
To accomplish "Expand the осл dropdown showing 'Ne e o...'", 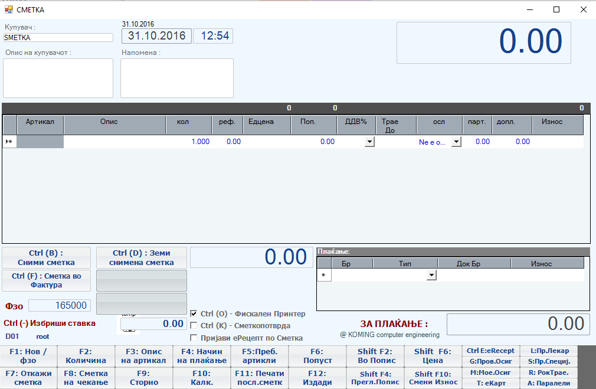I will tap(456, 142).
